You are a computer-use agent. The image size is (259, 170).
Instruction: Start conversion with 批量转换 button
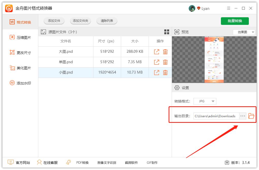[235, 21]
